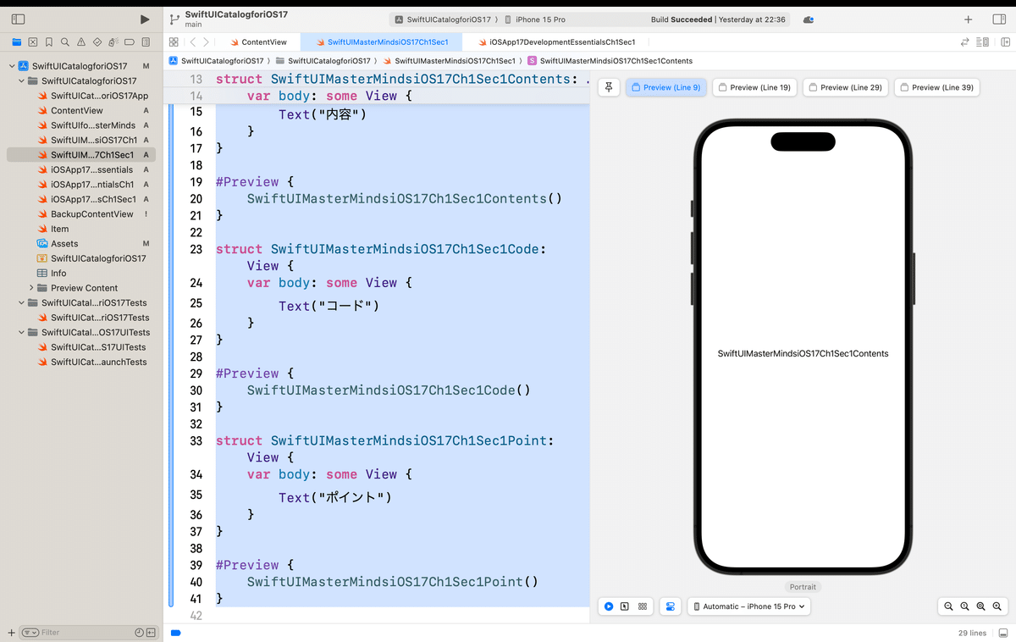This screenshot has width=1016, height=642.
Task: Pin the preview with the pin button
Action: pyautogui.click(x=609, y=87)
